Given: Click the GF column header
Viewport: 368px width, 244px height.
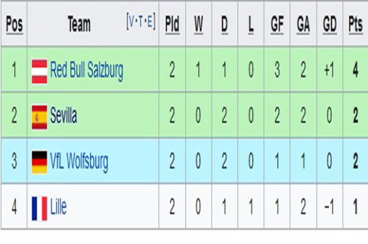Looking at the screenshot, I should tap(277, 25).
